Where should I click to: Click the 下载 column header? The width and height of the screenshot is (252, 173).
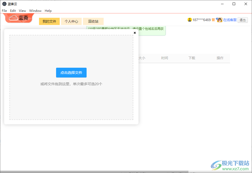click(192, 58)
